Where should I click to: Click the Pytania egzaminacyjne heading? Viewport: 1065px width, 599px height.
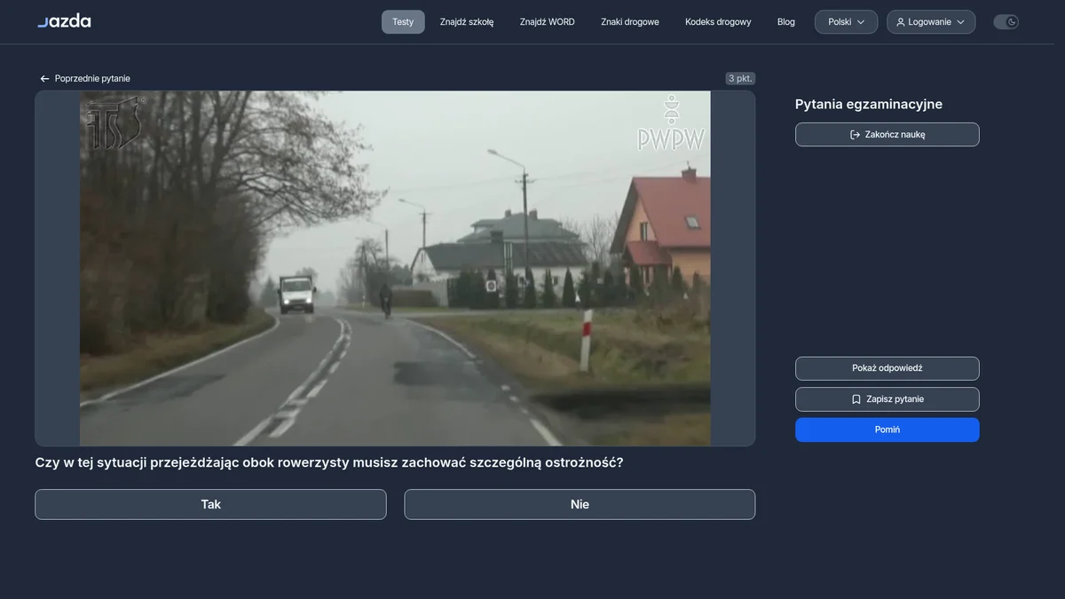pyautogui.click(x=869, y=105)
